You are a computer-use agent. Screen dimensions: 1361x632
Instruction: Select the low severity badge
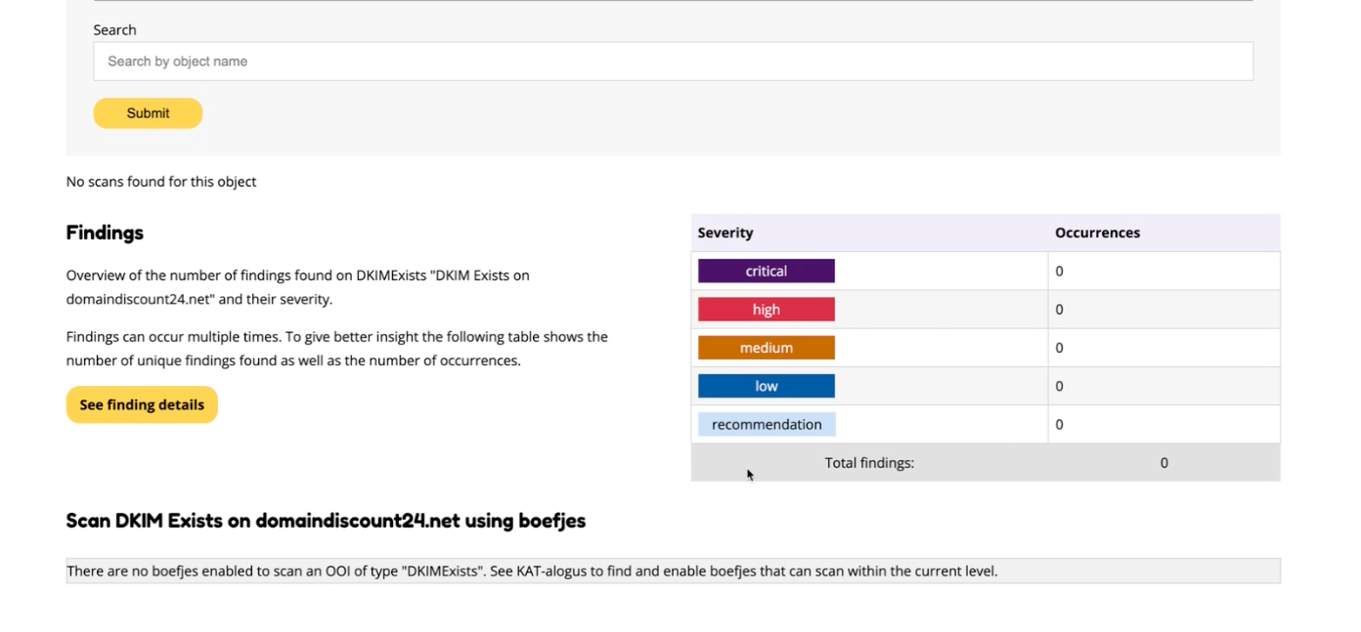tap(766, 385)
